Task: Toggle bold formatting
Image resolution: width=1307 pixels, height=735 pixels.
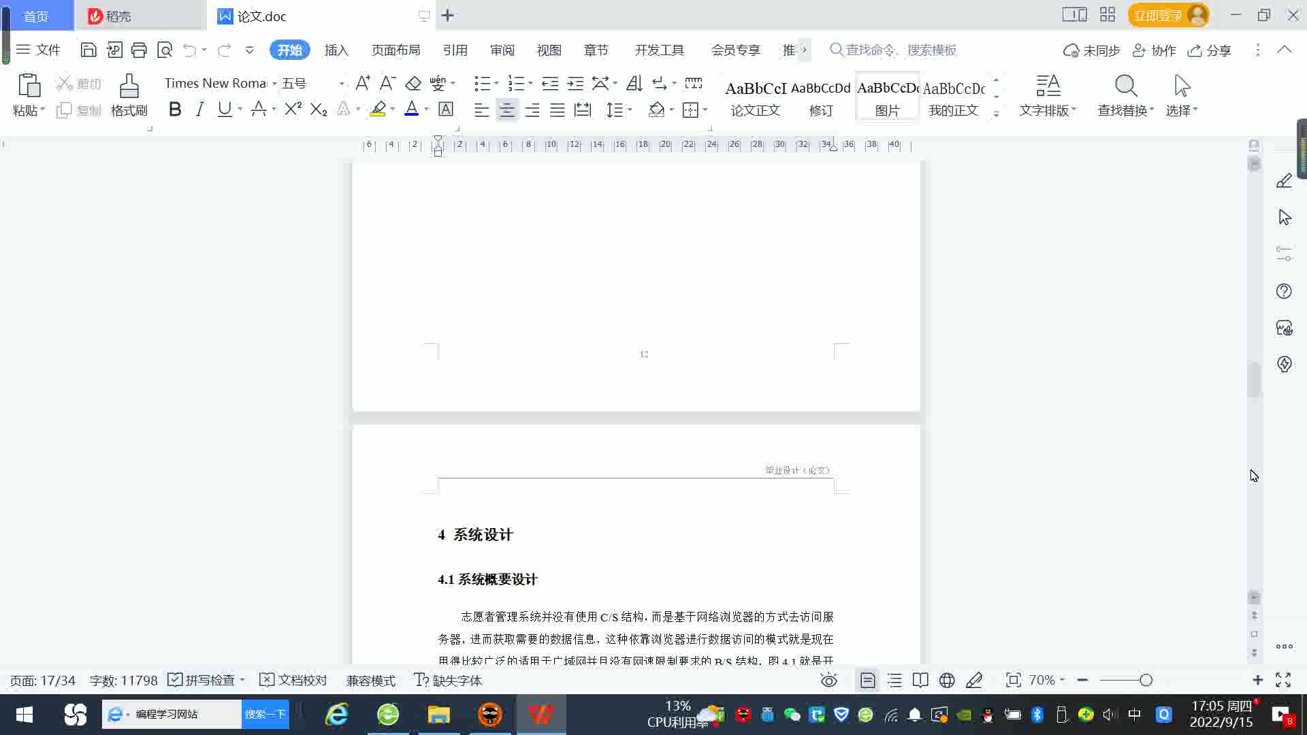Action: [175, 110]
